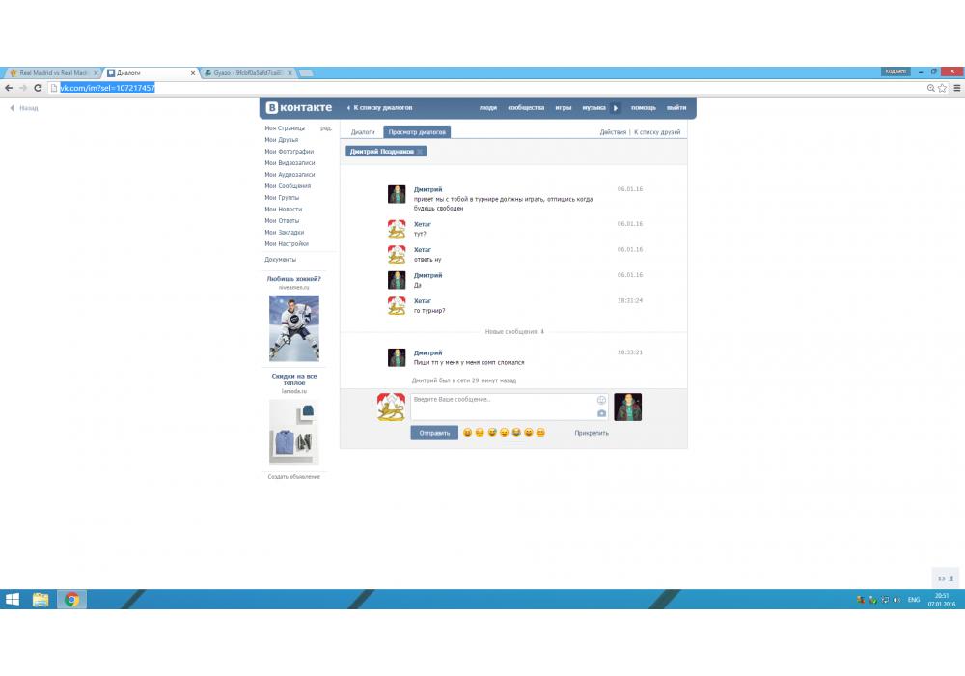Image resolution: width=965 pixels, height=676 pixels.
Task: Insert the first emoji next to Отправить
Action: [467, 433]
